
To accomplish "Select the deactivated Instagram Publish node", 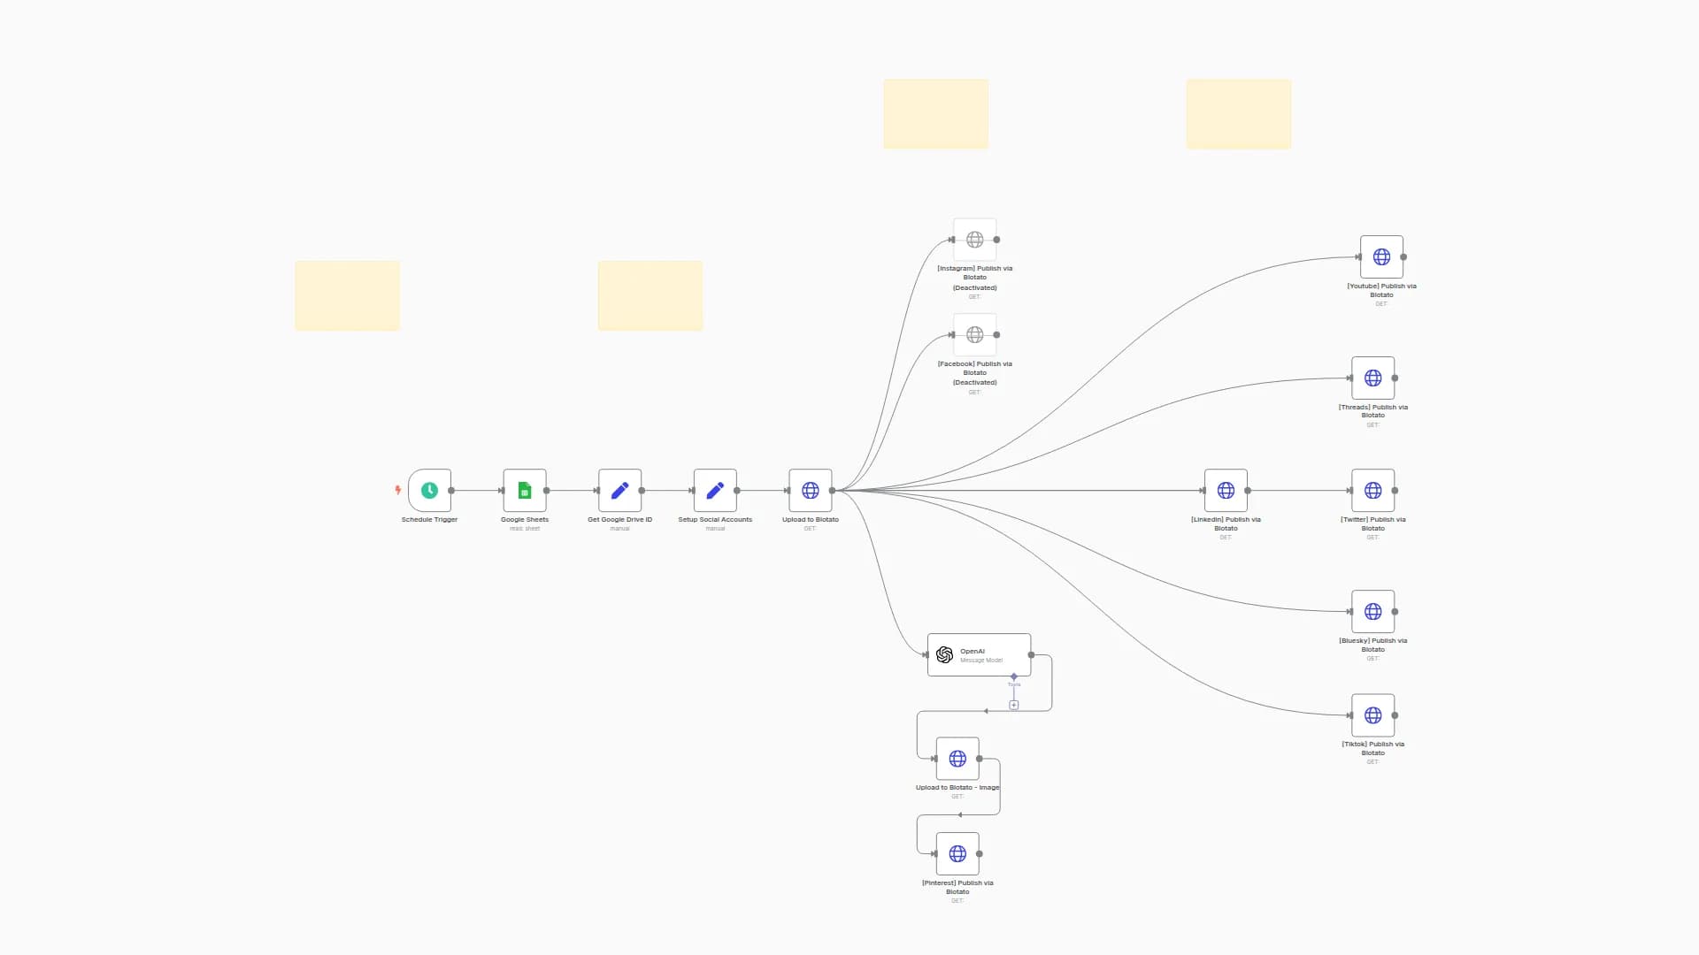I will coord(975,240).
